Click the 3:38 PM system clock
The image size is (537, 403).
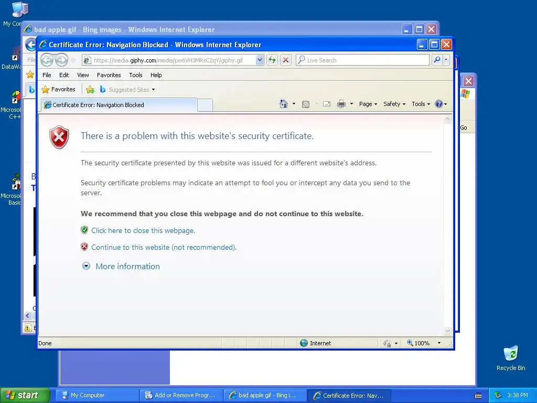coord(518,395)
